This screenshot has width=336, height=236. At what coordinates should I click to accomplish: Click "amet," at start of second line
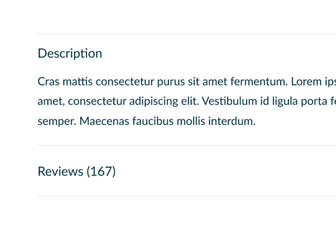(51, 102)
